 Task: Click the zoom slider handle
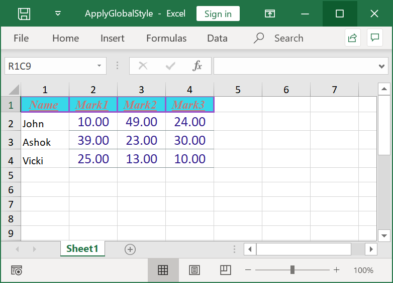[292, 270]
